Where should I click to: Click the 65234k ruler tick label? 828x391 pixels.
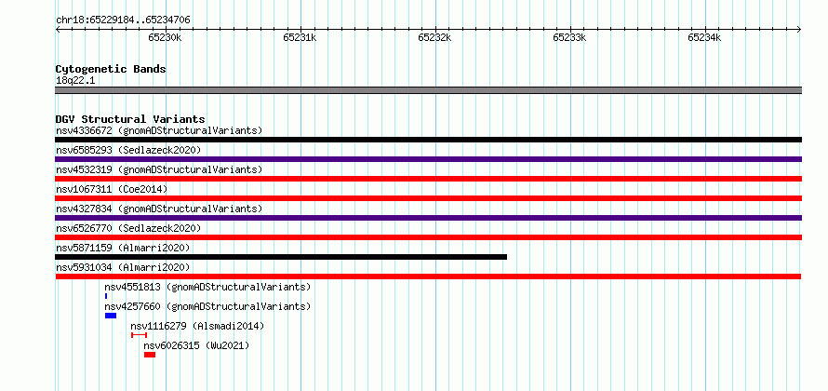pyautogui.click(x=705, y=37)
